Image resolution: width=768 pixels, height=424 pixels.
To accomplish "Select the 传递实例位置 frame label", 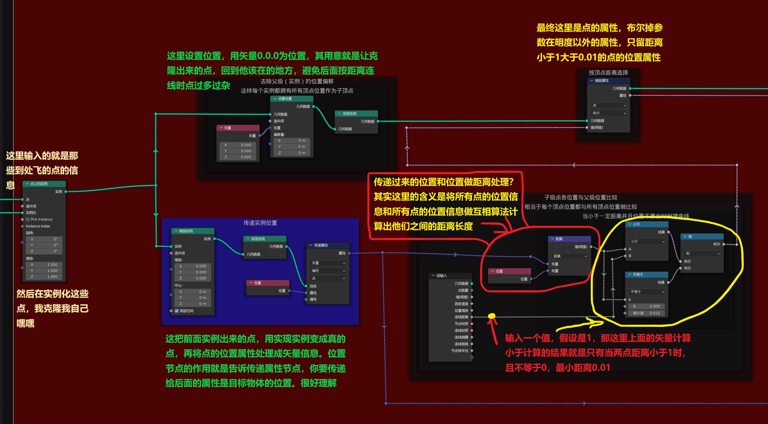I will point(260,223).
